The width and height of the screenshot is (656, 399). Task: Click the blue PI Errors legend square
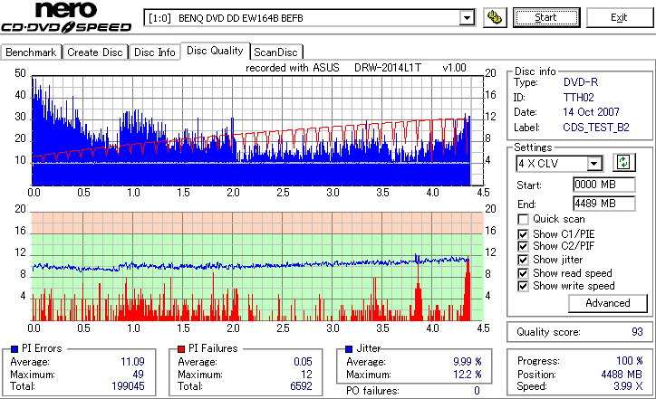coord(14,349)
